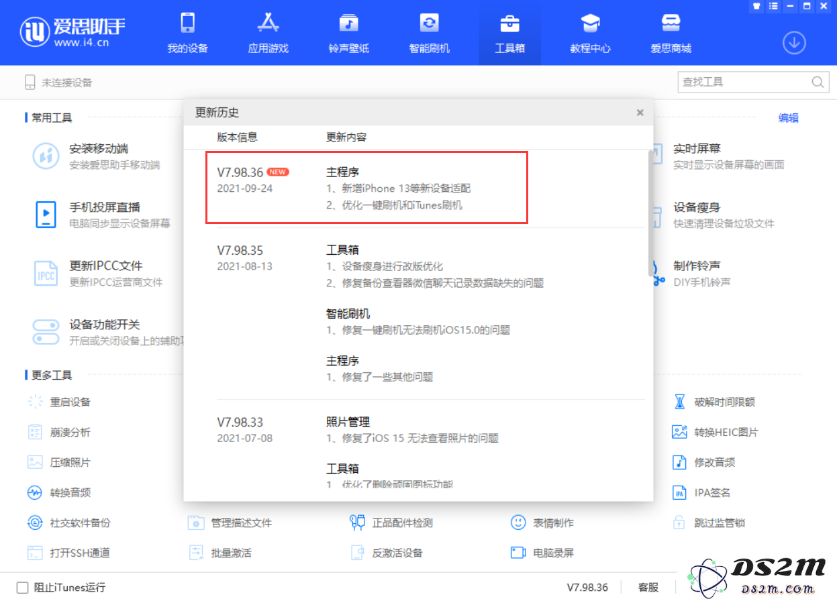The width and height of the screenshot is (837, 601).
Task: Open 我的设备 tab
Action: [x=187, y=33]
